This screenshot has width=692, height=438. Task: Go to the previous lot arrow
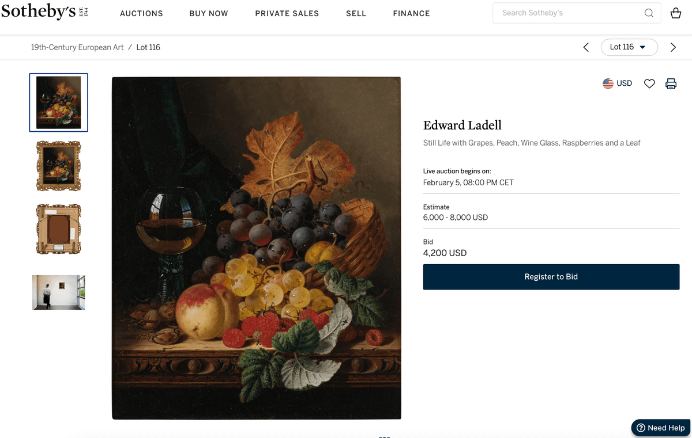(586, 47)
